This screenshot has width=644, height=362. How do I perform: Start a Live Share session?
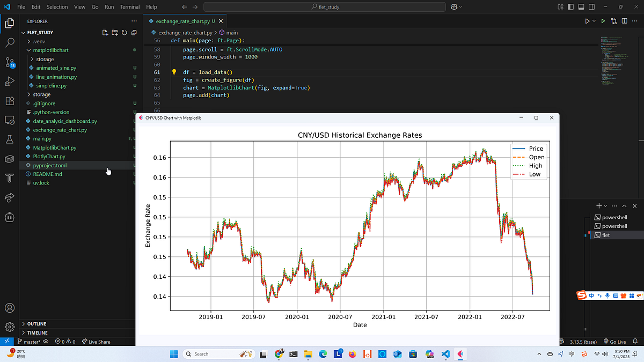pyautogui.click(x=97, y=341)
